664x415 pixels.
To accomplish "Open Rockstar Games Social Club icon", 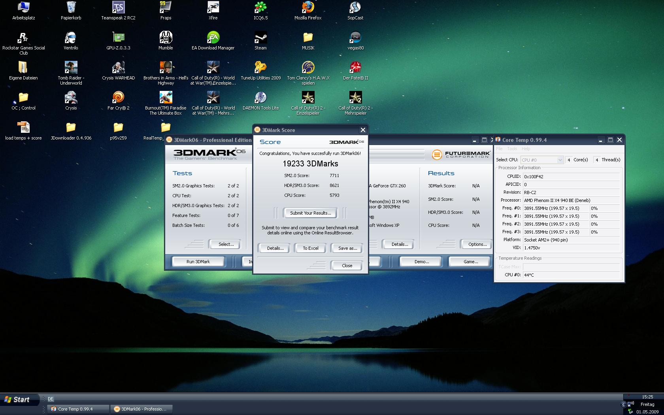I will tap(23, 43).
